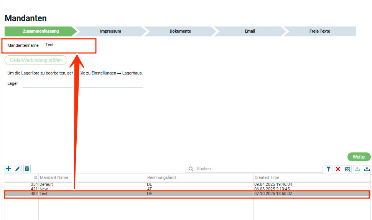Open the filter funnel icon
372x220 pixels.
329,169
